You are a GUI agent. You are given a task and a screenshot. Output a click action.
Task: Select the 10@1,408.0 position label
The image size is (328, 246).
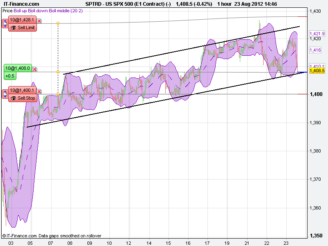pyautogui.click(x=18, y=68)
